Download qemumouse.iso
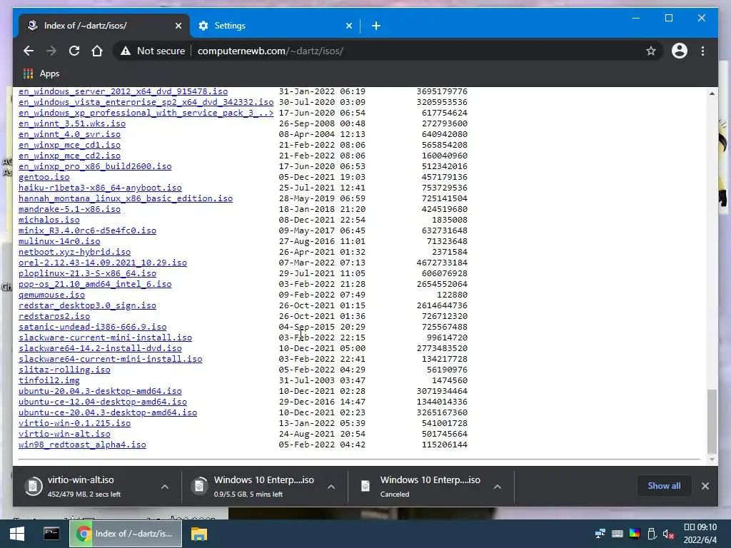The width and height of the screenshot is (731, 548). click(51, 295)
